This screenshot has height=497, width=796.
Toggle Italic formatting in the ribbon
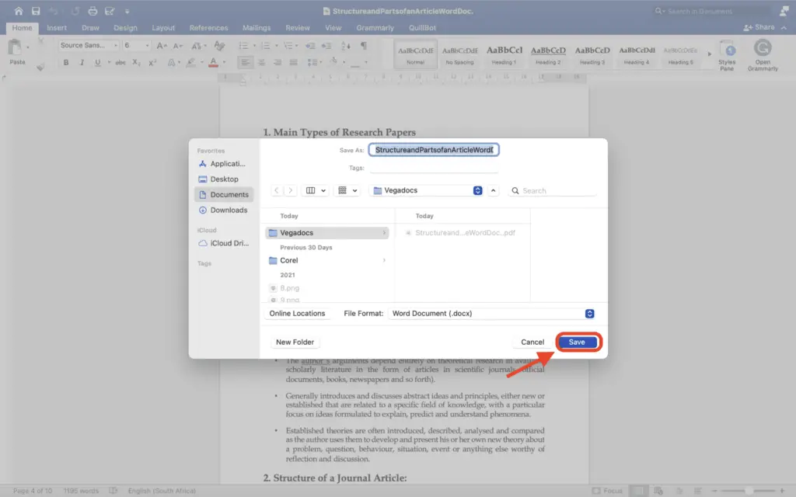click(x=82, y=62)
